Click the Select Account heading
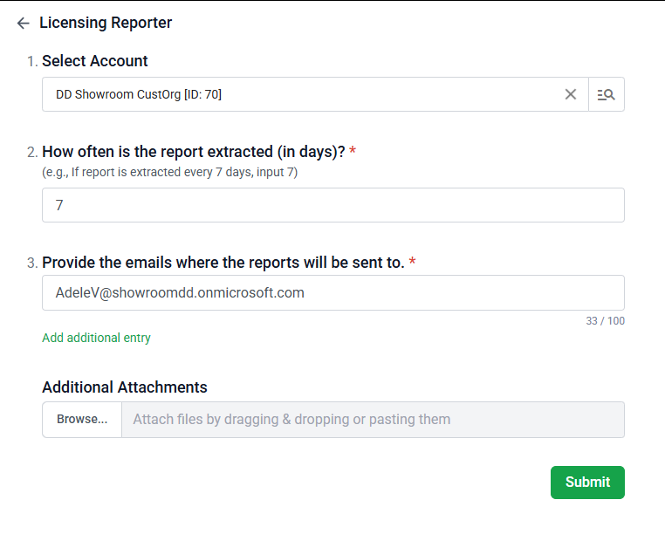The width and height of the screenshot is (665, 534). [x=95, y=61]
